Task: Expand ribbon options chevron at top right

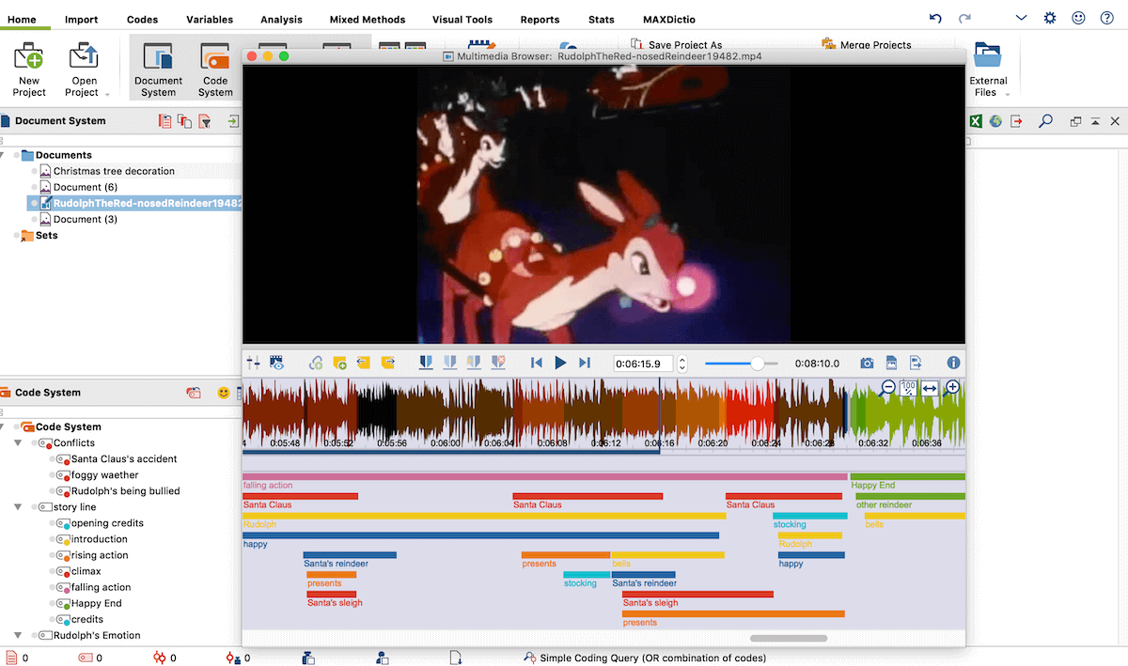Action: pos(1022,18)
